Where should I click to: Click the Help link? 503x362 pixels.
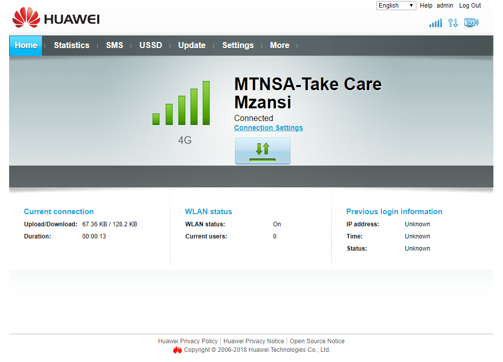click(426, 6)
